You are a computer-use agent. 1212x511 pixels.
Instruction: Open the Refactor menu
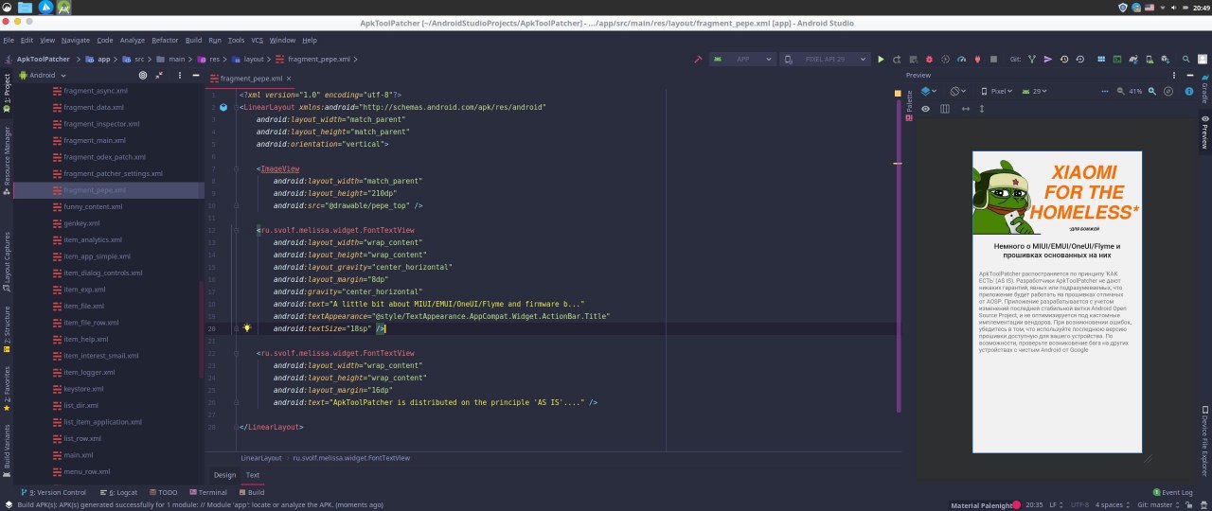[165, 41]
